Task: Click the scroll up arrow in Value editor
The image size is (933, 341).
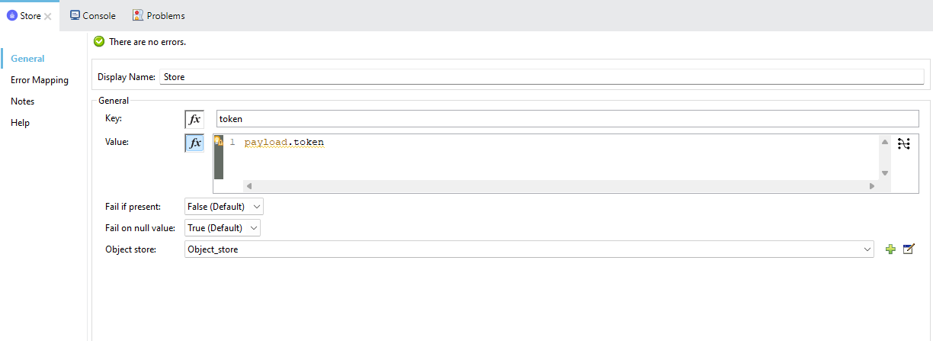Action: tap(884, 143)
